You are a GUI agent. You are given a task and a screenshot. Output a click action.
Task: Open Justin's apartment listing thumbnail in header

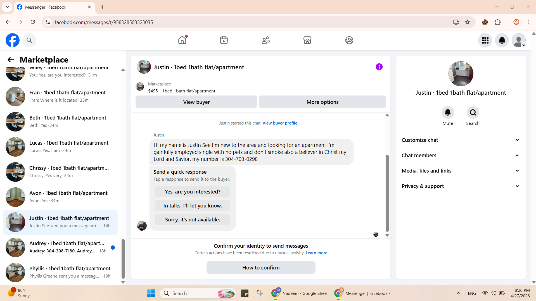tap(144, 67)
